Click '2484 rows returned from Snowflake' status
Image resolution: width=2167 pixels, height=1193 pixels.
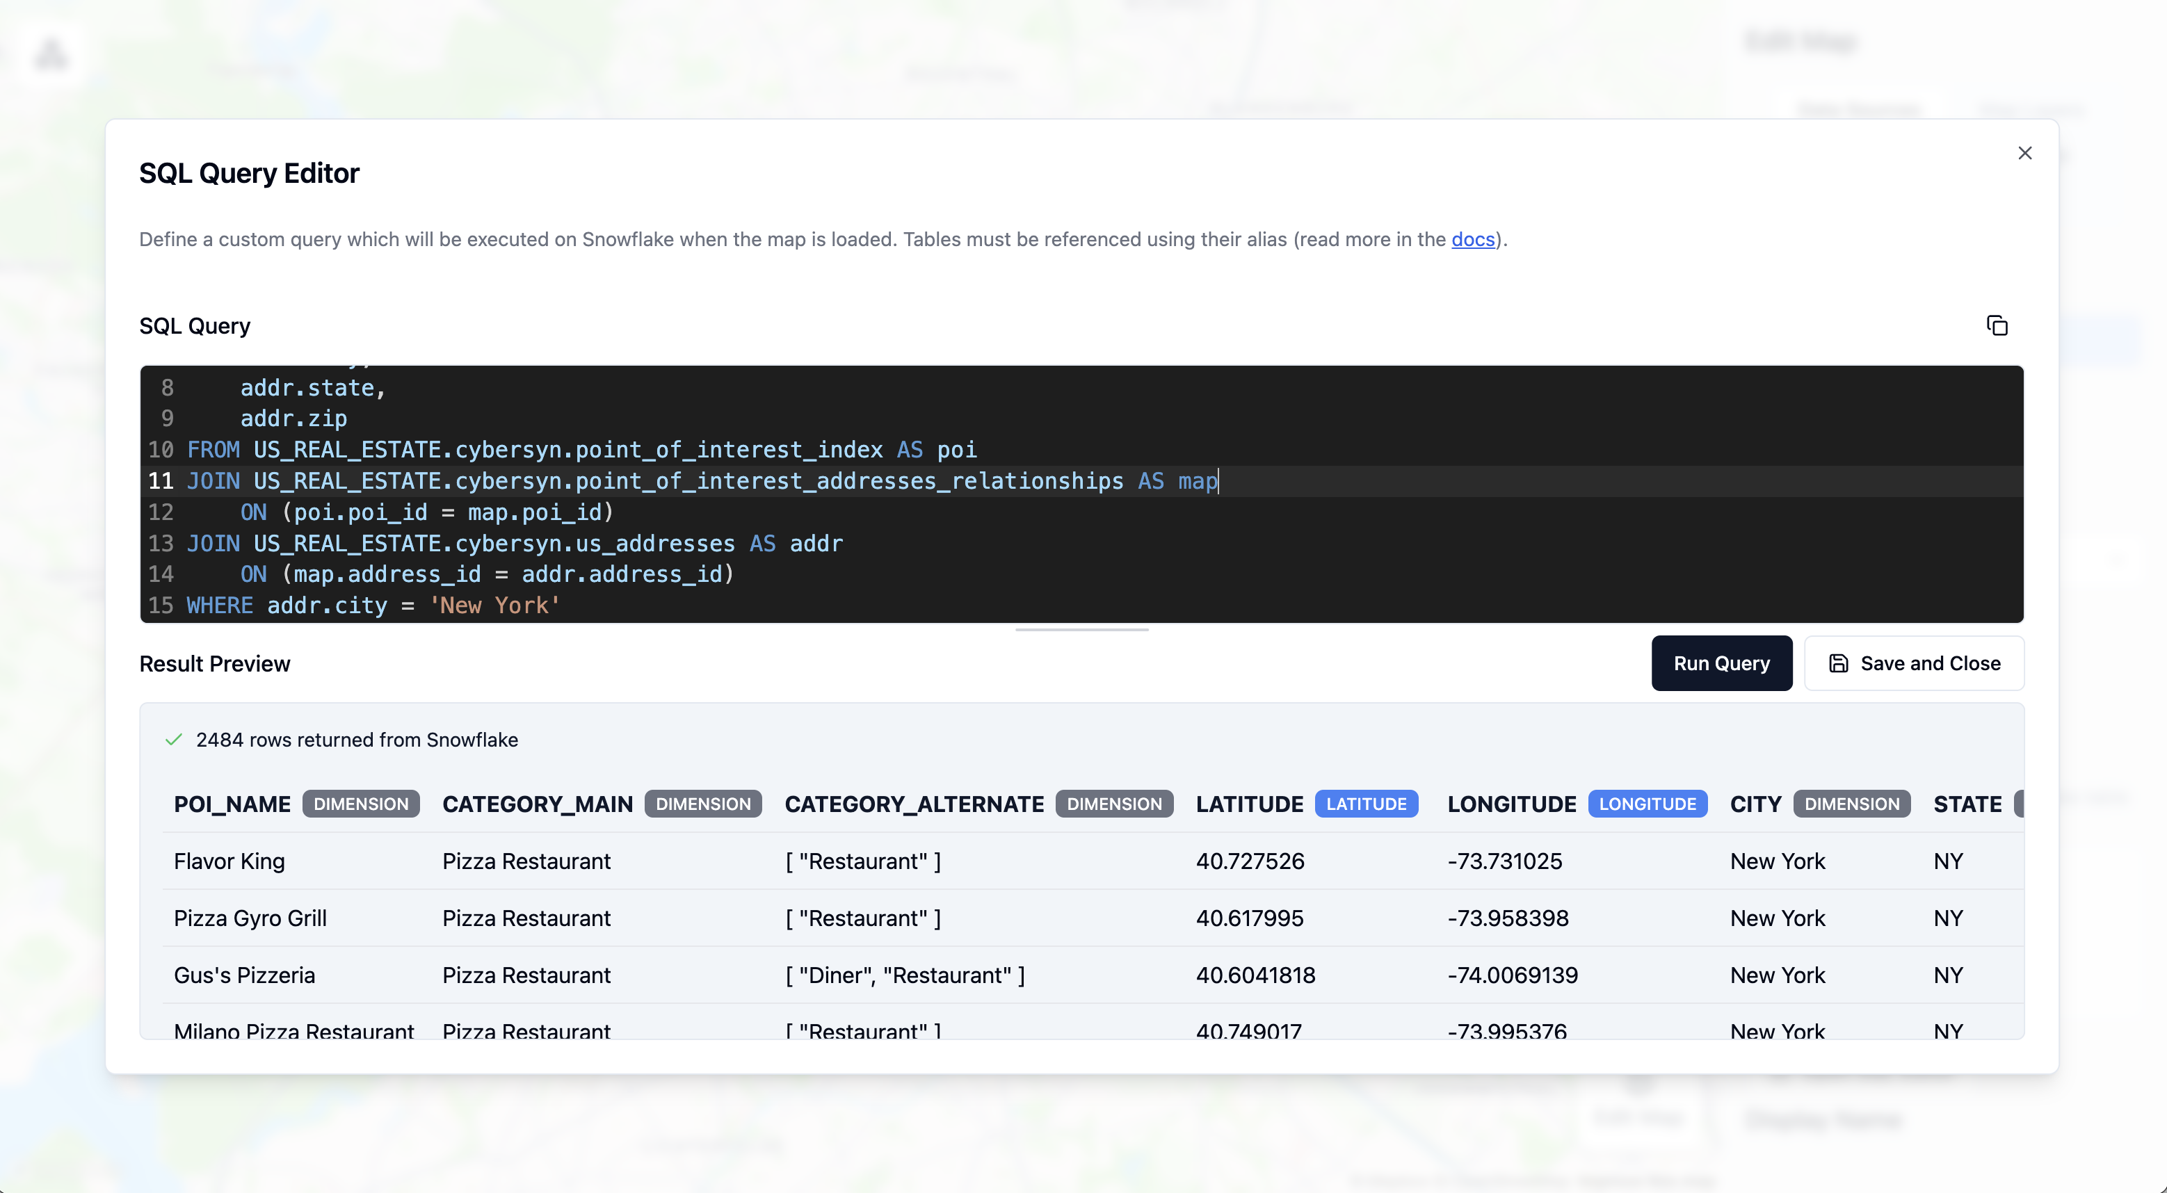(357, 740)
